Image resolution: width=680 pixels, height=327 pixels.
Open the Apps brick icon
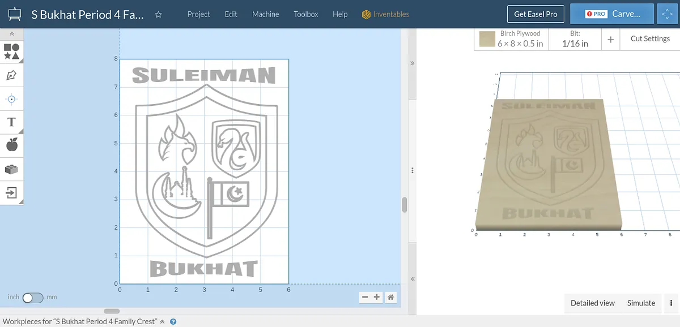coord(12,169)
